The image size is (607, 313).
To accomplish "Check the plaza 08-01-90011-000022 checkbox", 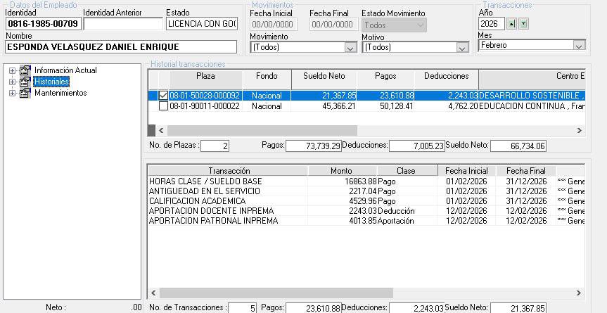I will click(163, 106).
